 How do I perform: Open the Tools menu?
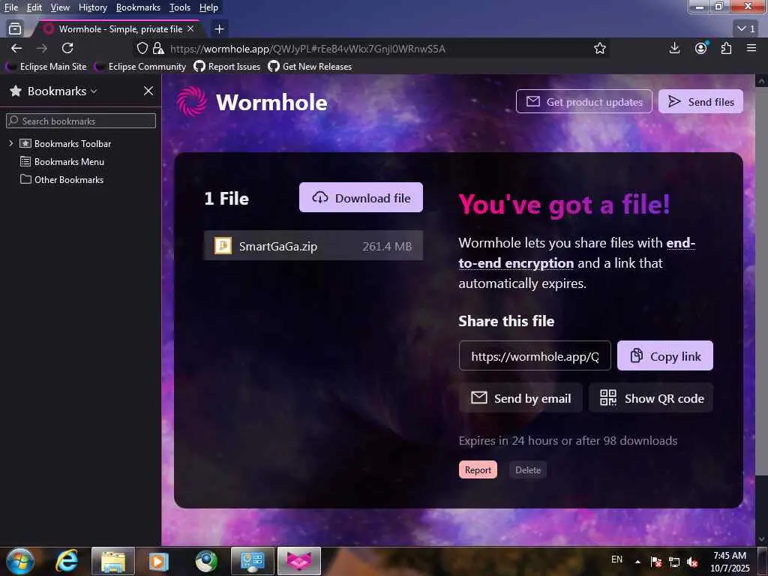pyautogui.click(x=180, y=7)
